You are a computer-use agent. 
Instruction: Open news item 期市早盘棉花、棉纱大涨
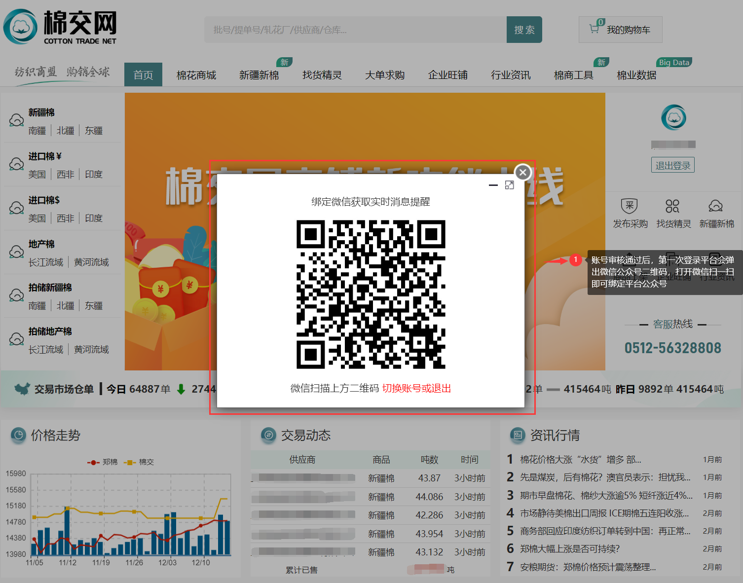[606, 495]
